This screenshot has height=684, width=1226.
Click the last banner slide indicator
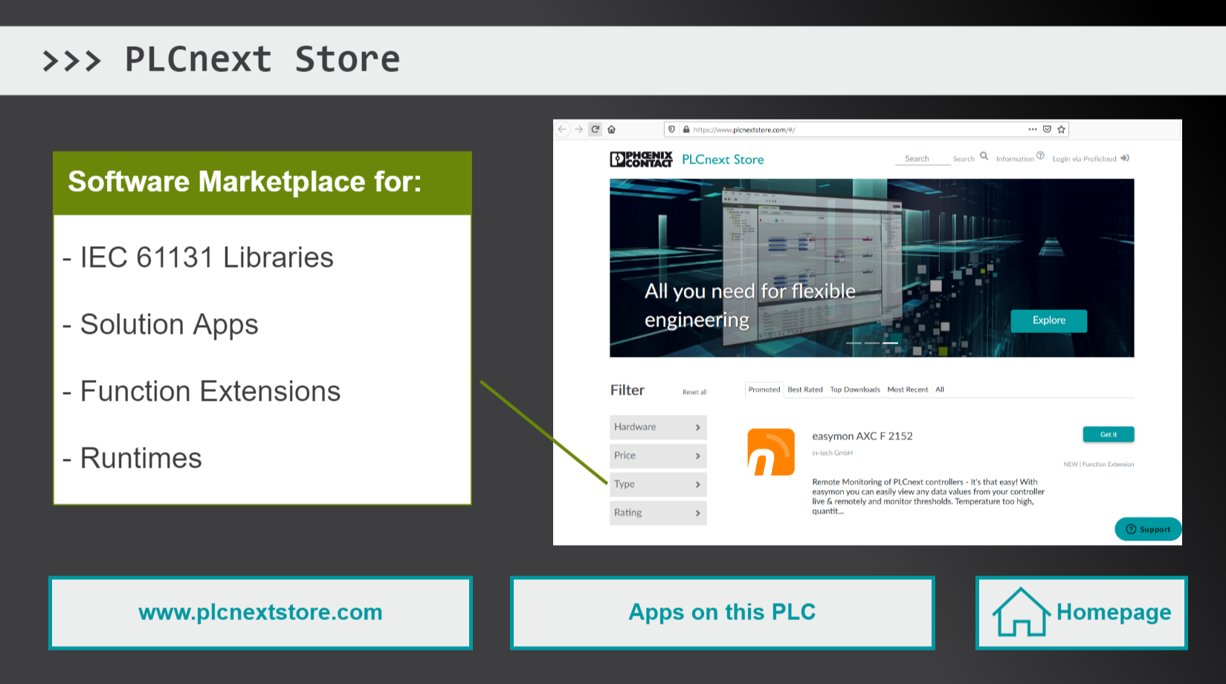coord(890,343)
